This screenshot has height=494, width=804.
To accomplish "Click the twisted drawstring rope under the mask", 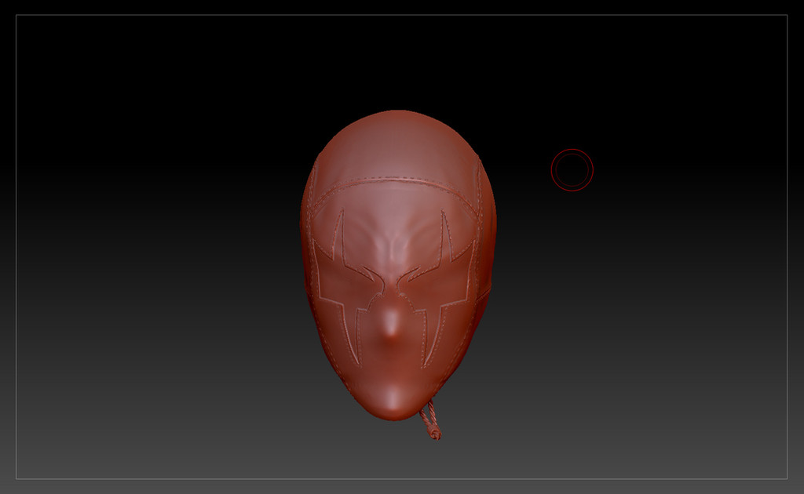I will pyautogui.click(x=429, y=421).
